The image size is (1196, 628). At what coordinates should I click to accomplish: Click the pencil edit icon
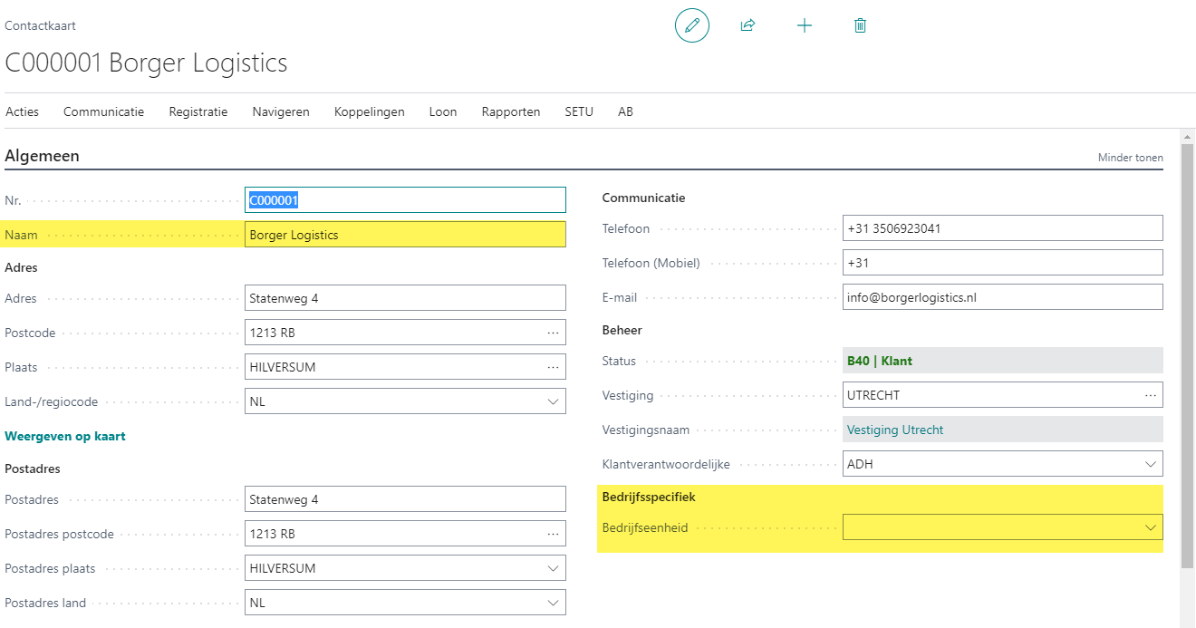[x=692, y=25]
